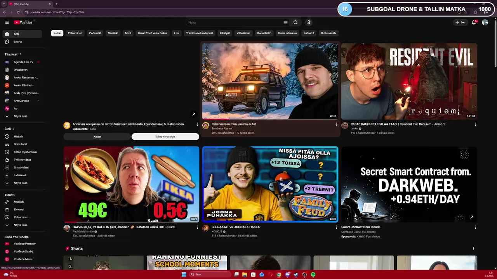Image resolution: width=497 pixels, height=279 pixels.
Task: Click the Luo create button
Action: 460,22
